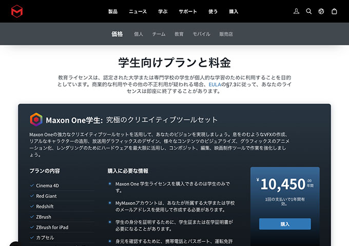Click ZBrush for iPad in plan contents
Screen dimensions: 349x246
pyautogui.click(x=52, y=227)
